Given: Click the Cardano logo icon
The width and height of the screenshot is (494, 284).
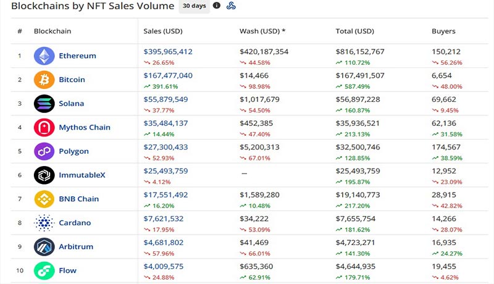Looking at the screenshot, I should 44,223.
